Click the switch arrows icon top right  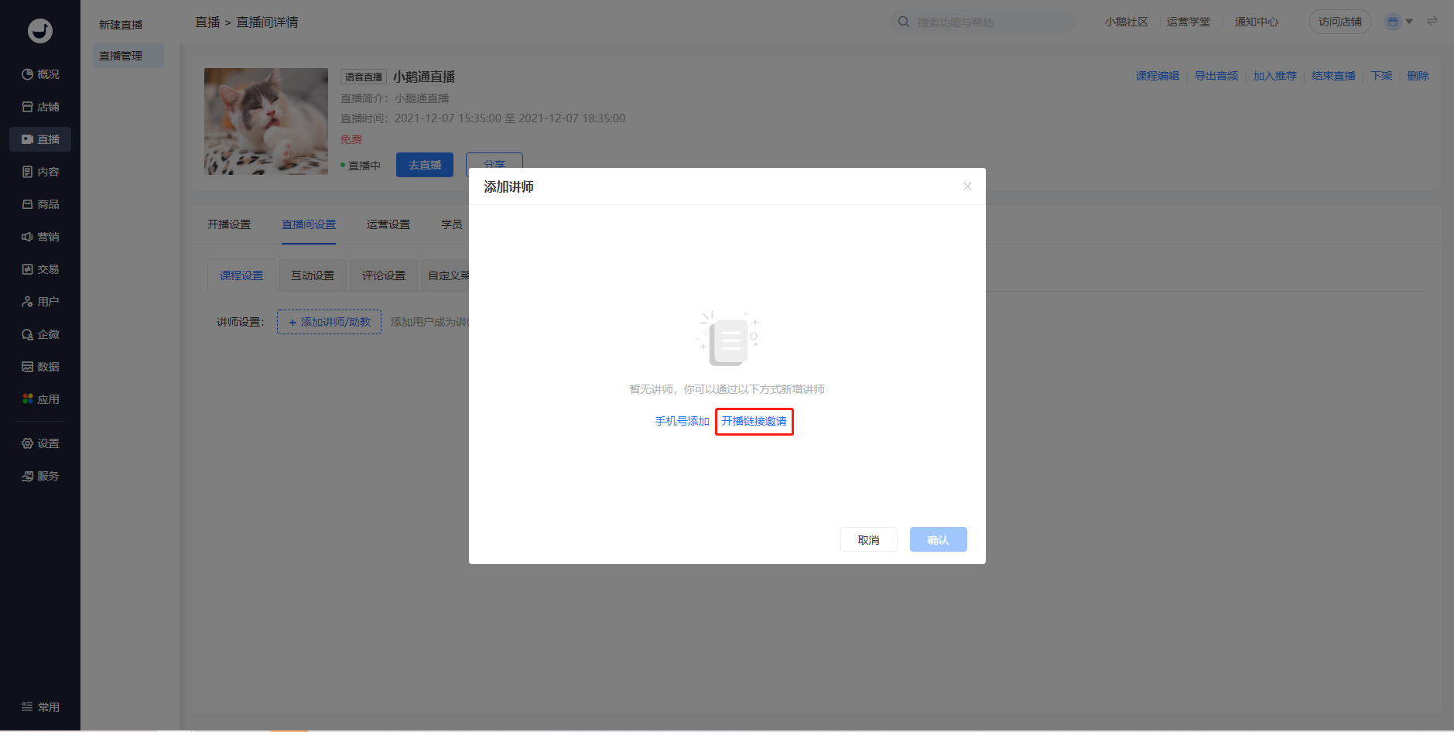(1432, 22)
